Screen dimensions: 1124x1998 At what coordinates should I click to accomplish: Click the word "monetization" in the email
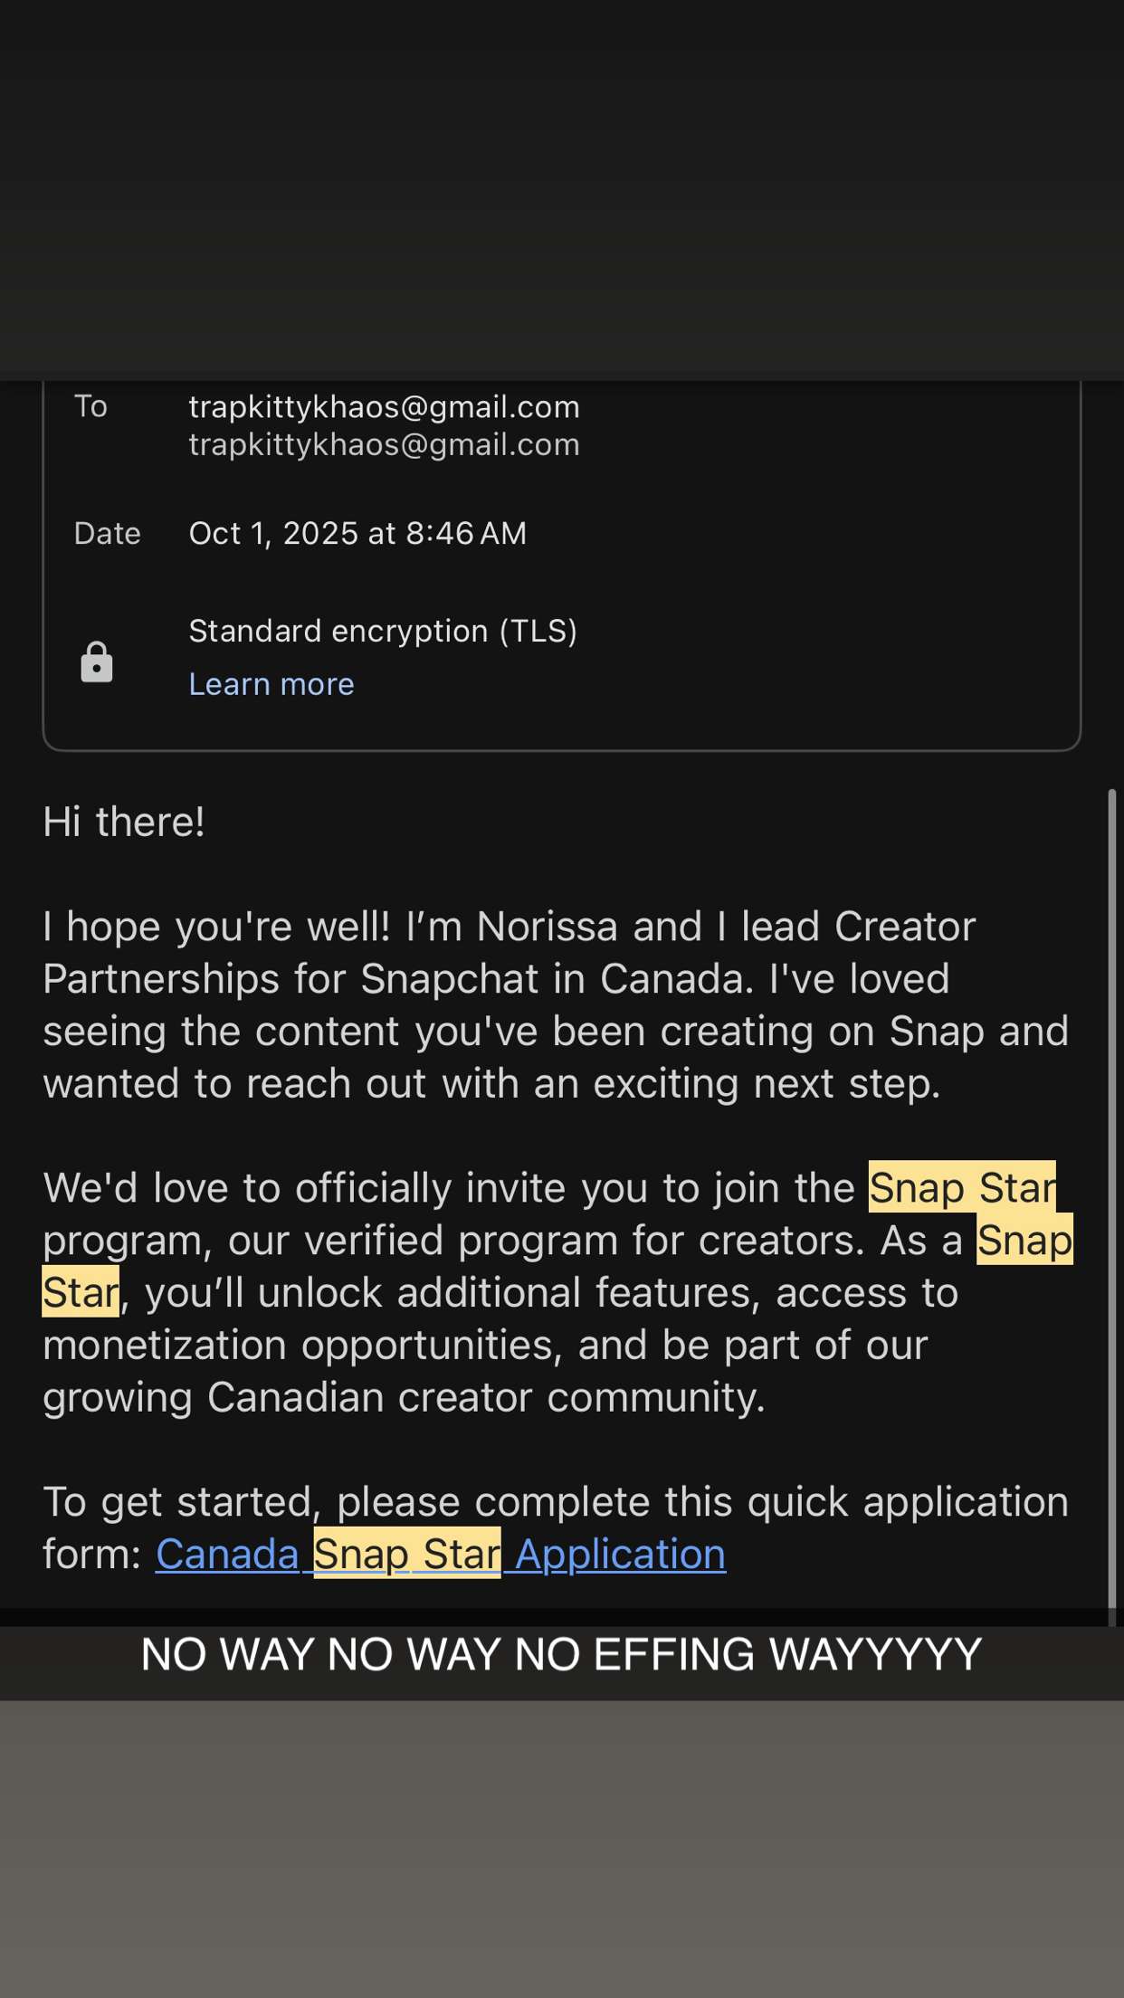point(164,1346)
